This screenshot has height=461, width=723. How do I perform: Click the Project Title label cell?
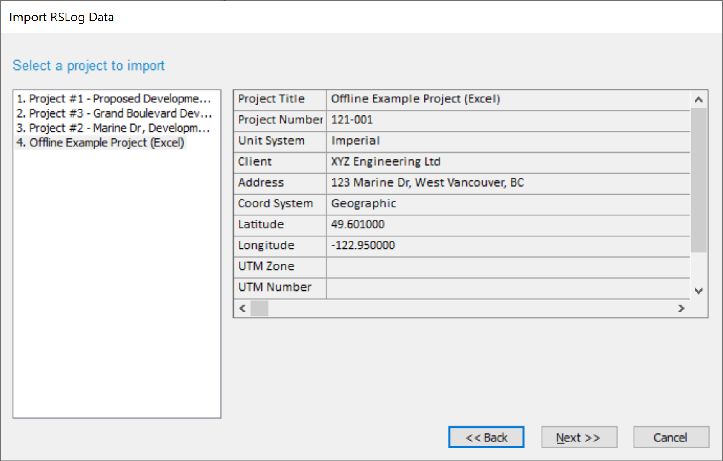[280, 100]
